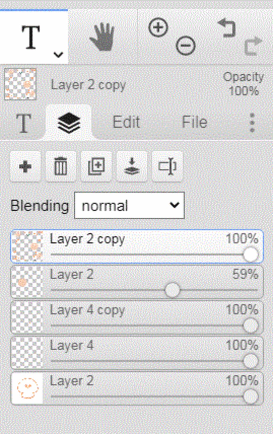The height and width of the screenshot is (434, 273).
Task: Click the Layer 2 opacity slider at 59%
Action: [172, 290]
